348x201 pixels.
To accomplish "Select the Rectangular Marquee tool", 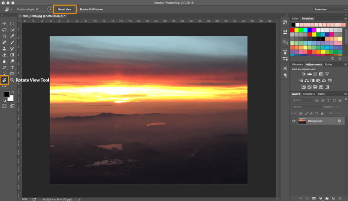I will click(x=12, y=24).
